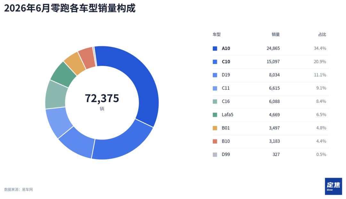Screen dimensions: 346x199
Task: Select the D19 legend color square
Action: (x=215, y=75)
